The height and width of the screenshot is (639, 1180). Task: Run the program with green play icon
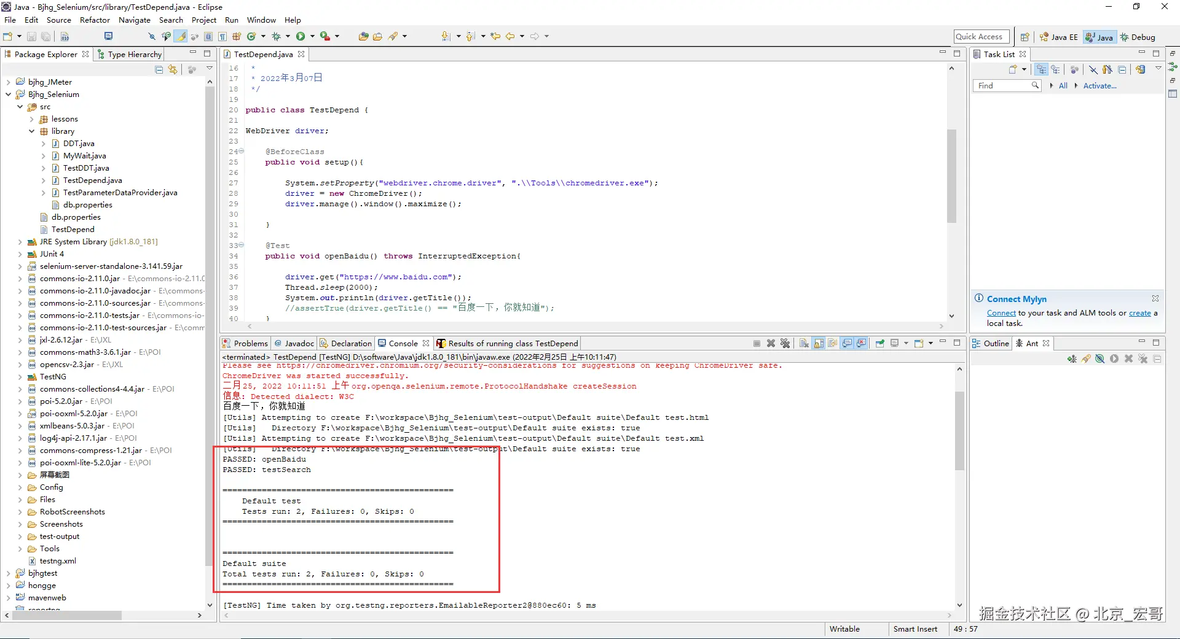click(x=301, y=36)
